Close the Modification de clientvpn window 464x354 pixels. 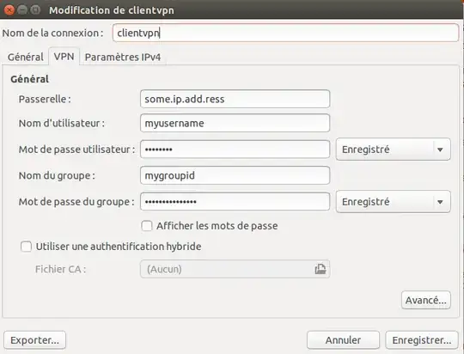tap(9, 9)
